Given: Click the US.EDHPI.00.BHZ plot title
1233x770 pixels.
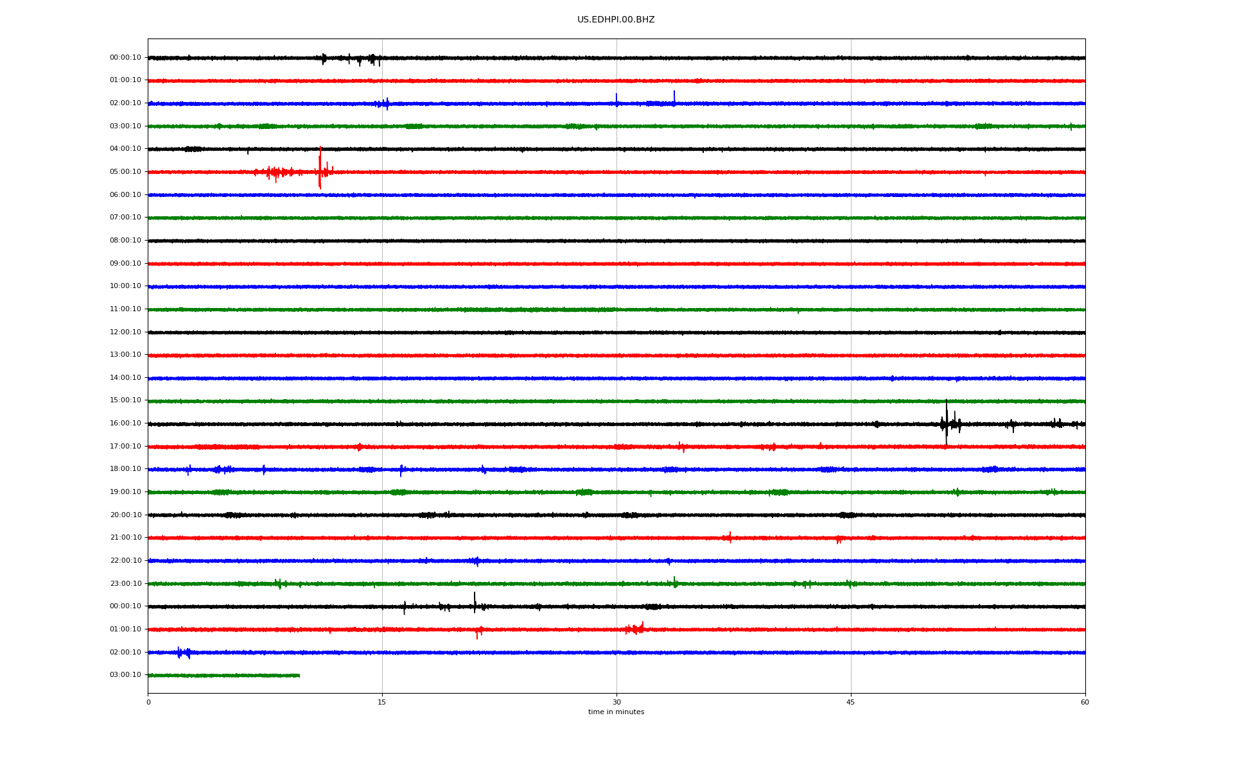Looking at the screenshot, I should [615, 20].
